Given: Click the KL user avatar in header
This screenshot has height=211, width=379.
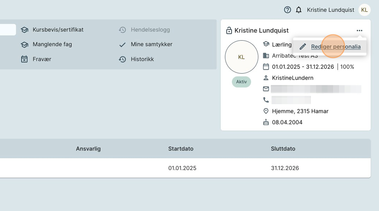Looking at the screenshot, I should click(364, 10).
